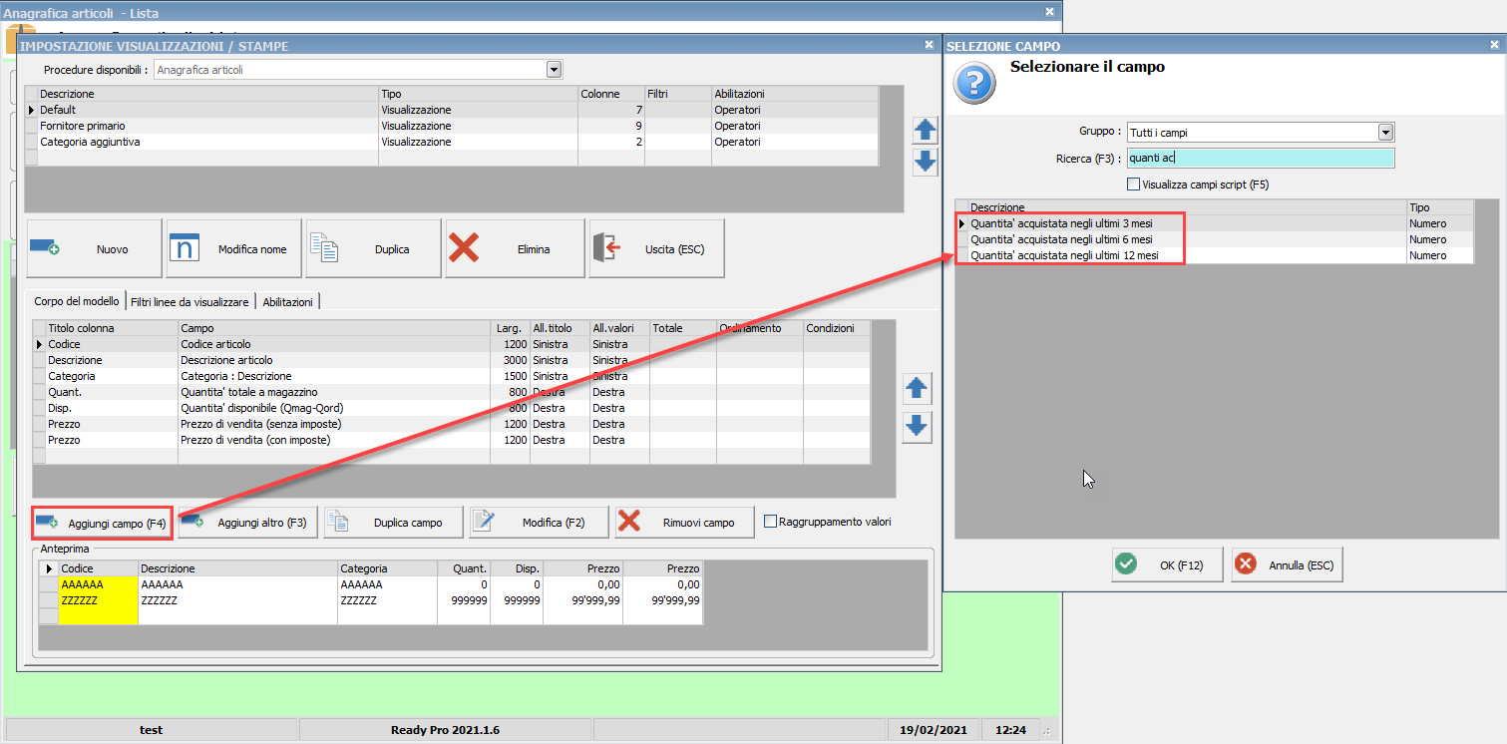Click the Ricerca (F3) search field
Screen dimensions: 1507x744
(1261, 159)
